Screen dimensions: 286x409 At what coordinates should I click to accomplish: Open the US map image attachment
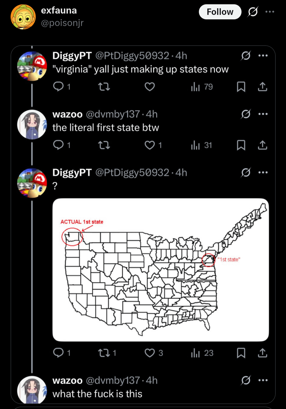(x=160, y=270)
